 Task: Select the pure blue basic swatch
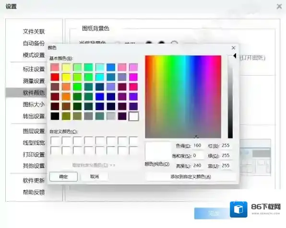[x=100, y=97]
